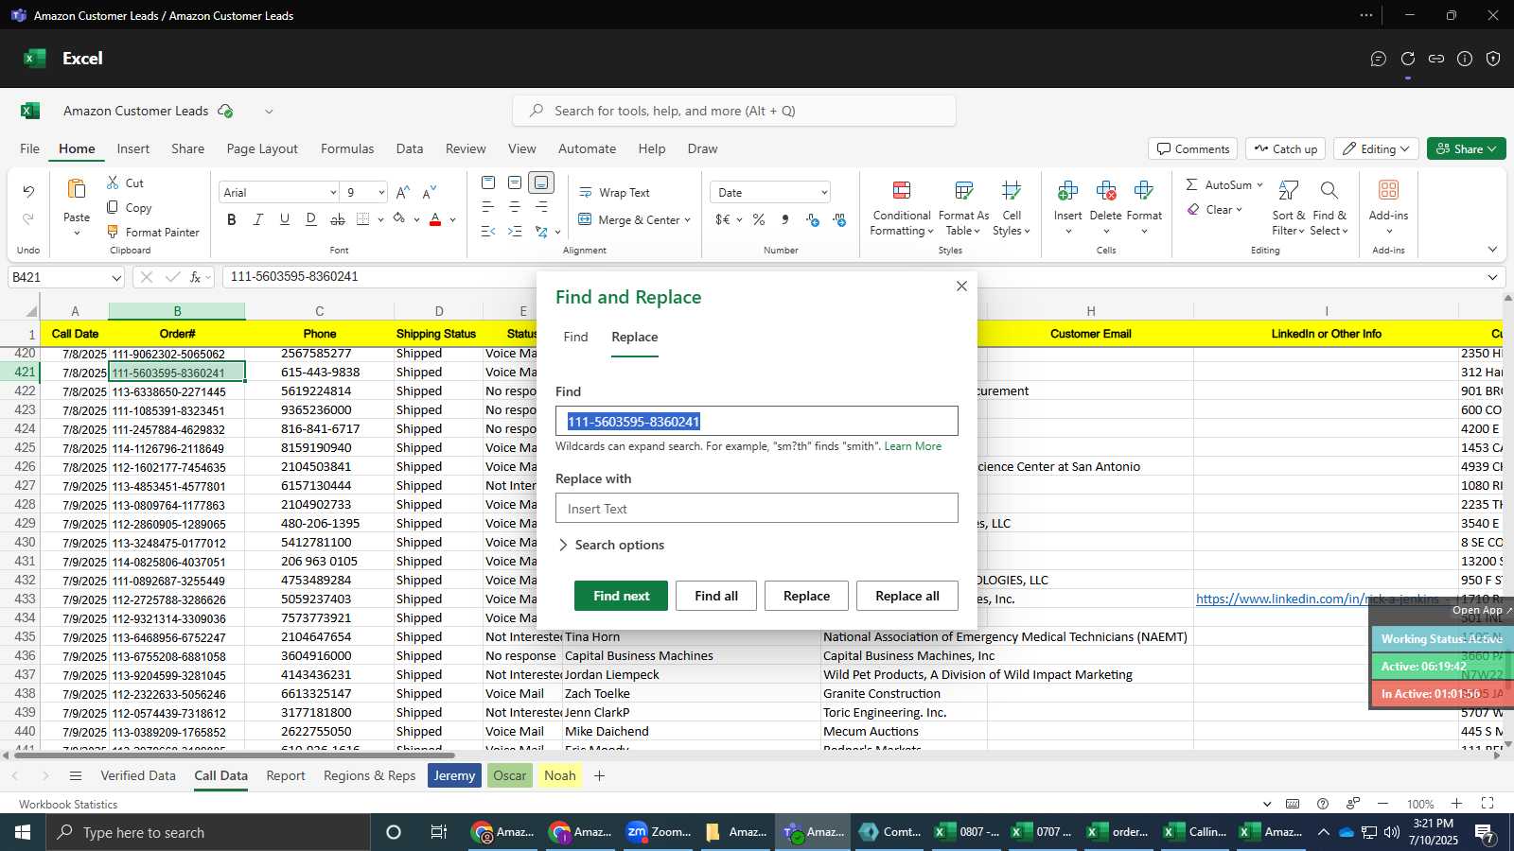Click the search for tools box
The width and height of the screenshot is (1514, 851).
click(x=734, y=111)
